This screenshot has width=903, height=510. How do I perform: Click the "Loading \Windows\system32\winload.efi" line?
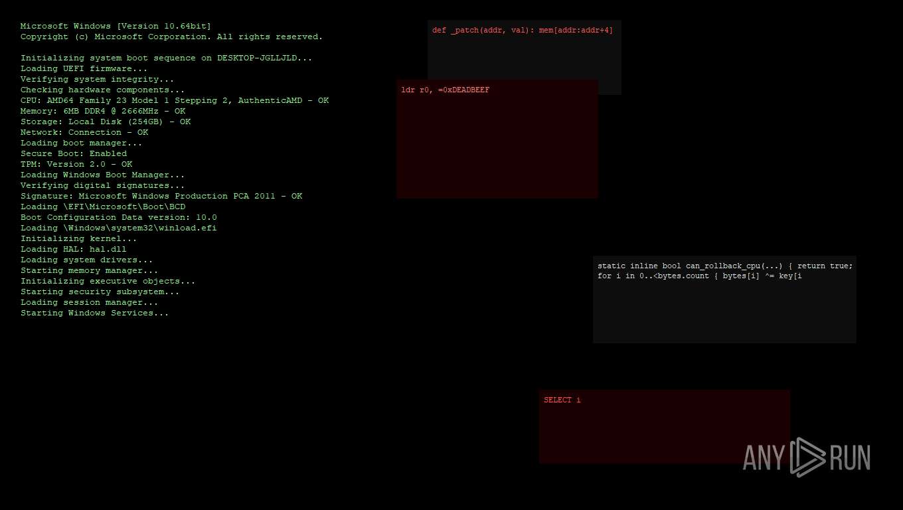(x=119, y=228)
